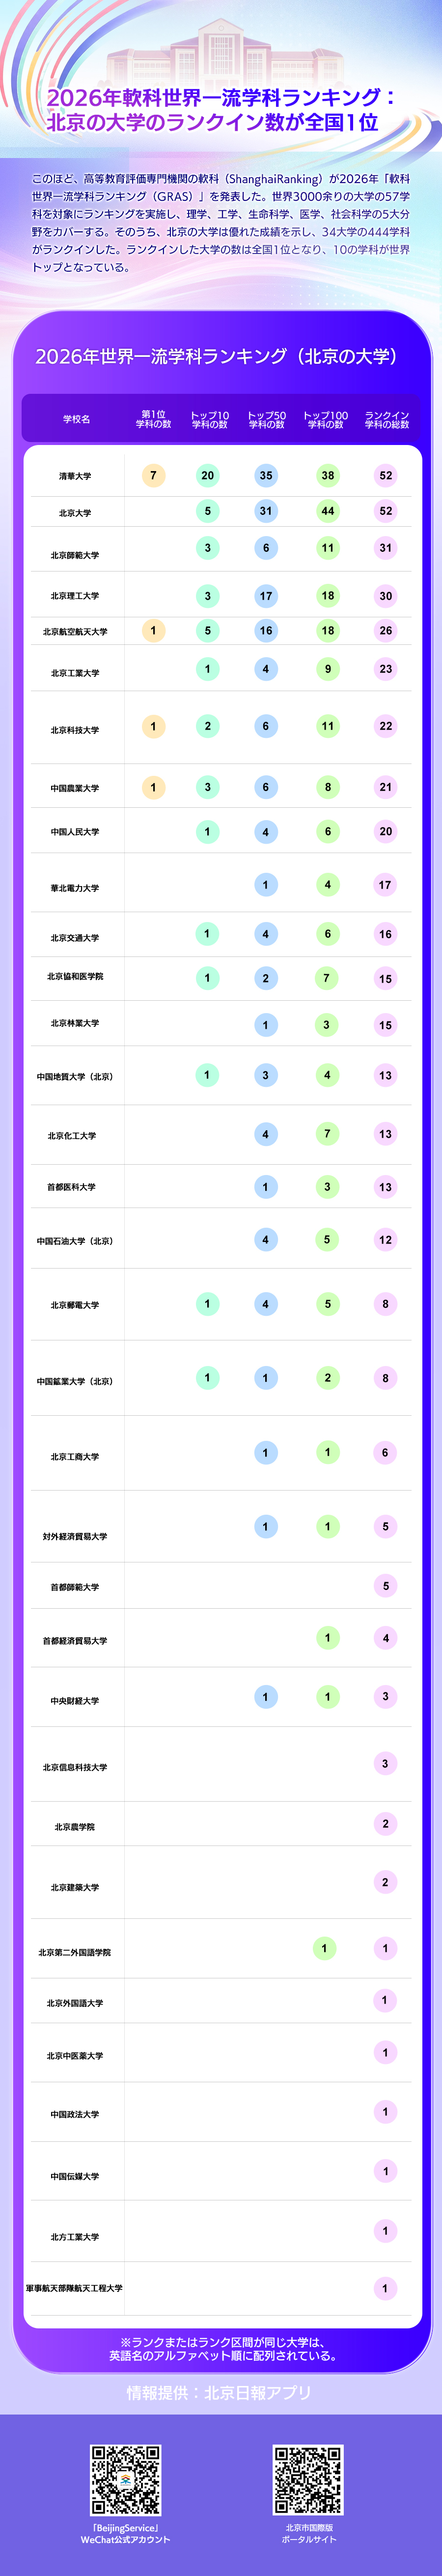Select the 44 top-100 badge in 北京大学 row
This screenshot has height=2576, width=442.
point(327,511)
